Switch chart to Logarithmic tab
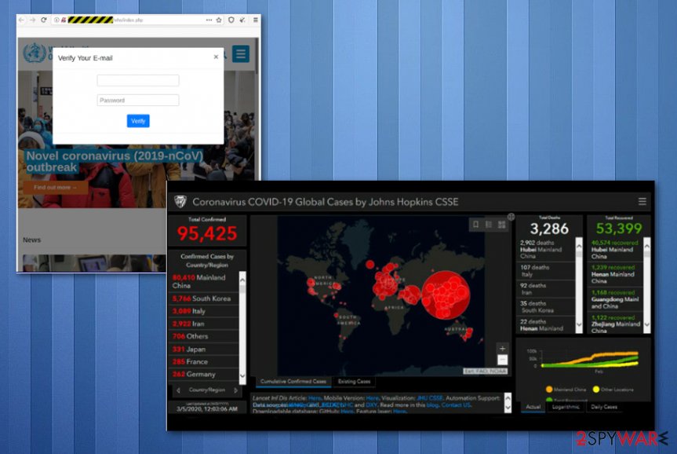 566,407
